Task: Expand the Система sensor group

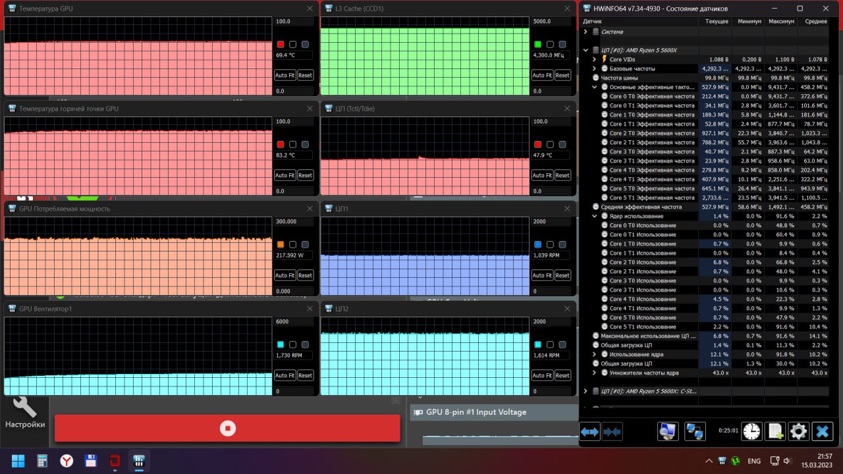Action: (x=585, y=32)
